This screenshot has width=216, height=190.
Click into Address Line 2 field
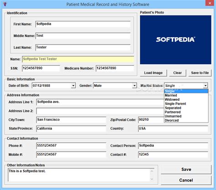click(x=100, y=111)
